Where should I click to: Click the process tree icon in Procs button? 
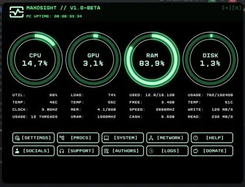[x=62, y=138]
